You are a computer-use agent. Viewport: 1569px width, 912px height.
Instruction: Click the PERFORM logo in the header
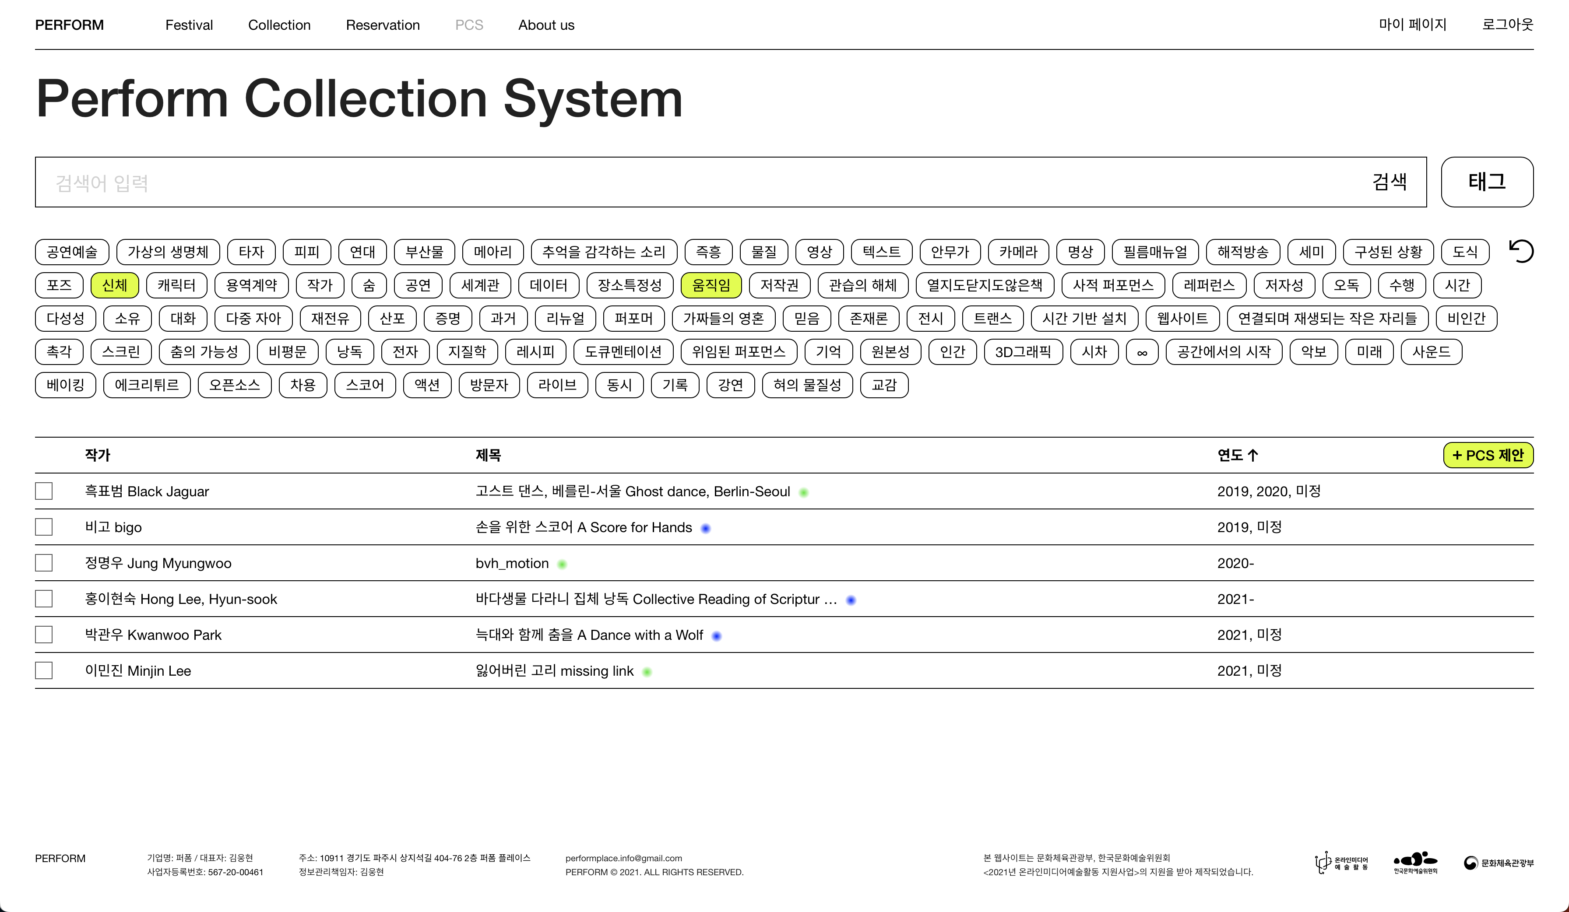point(69,25)
